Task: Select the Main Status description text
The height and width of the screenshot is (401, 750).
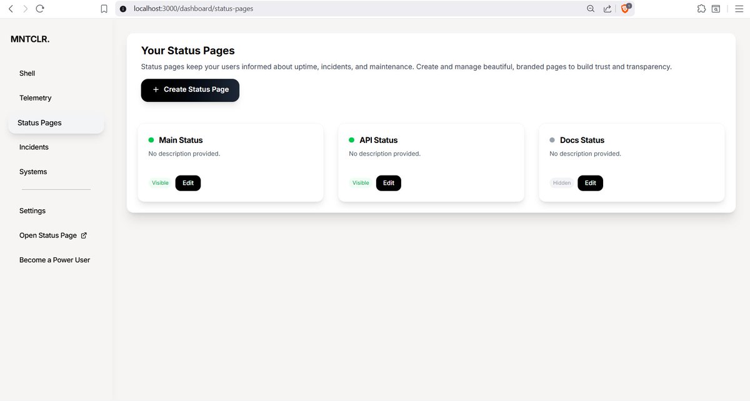Action: point(184,154)
